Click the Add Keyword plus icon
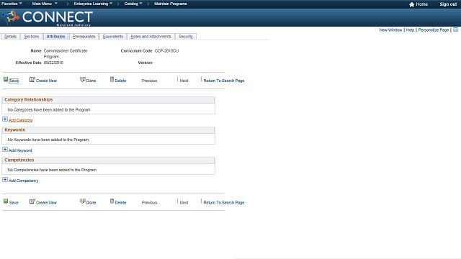461x259 pixels. pyautogui.click(x=5, y=149)
